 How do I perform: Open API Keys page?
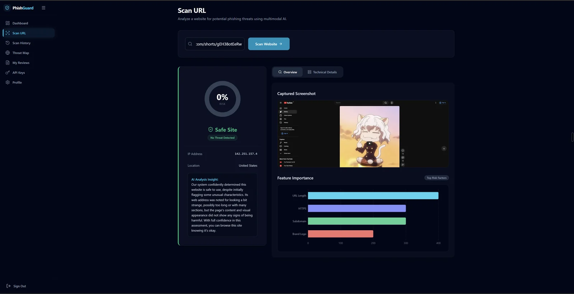click(x=29, y=72)
